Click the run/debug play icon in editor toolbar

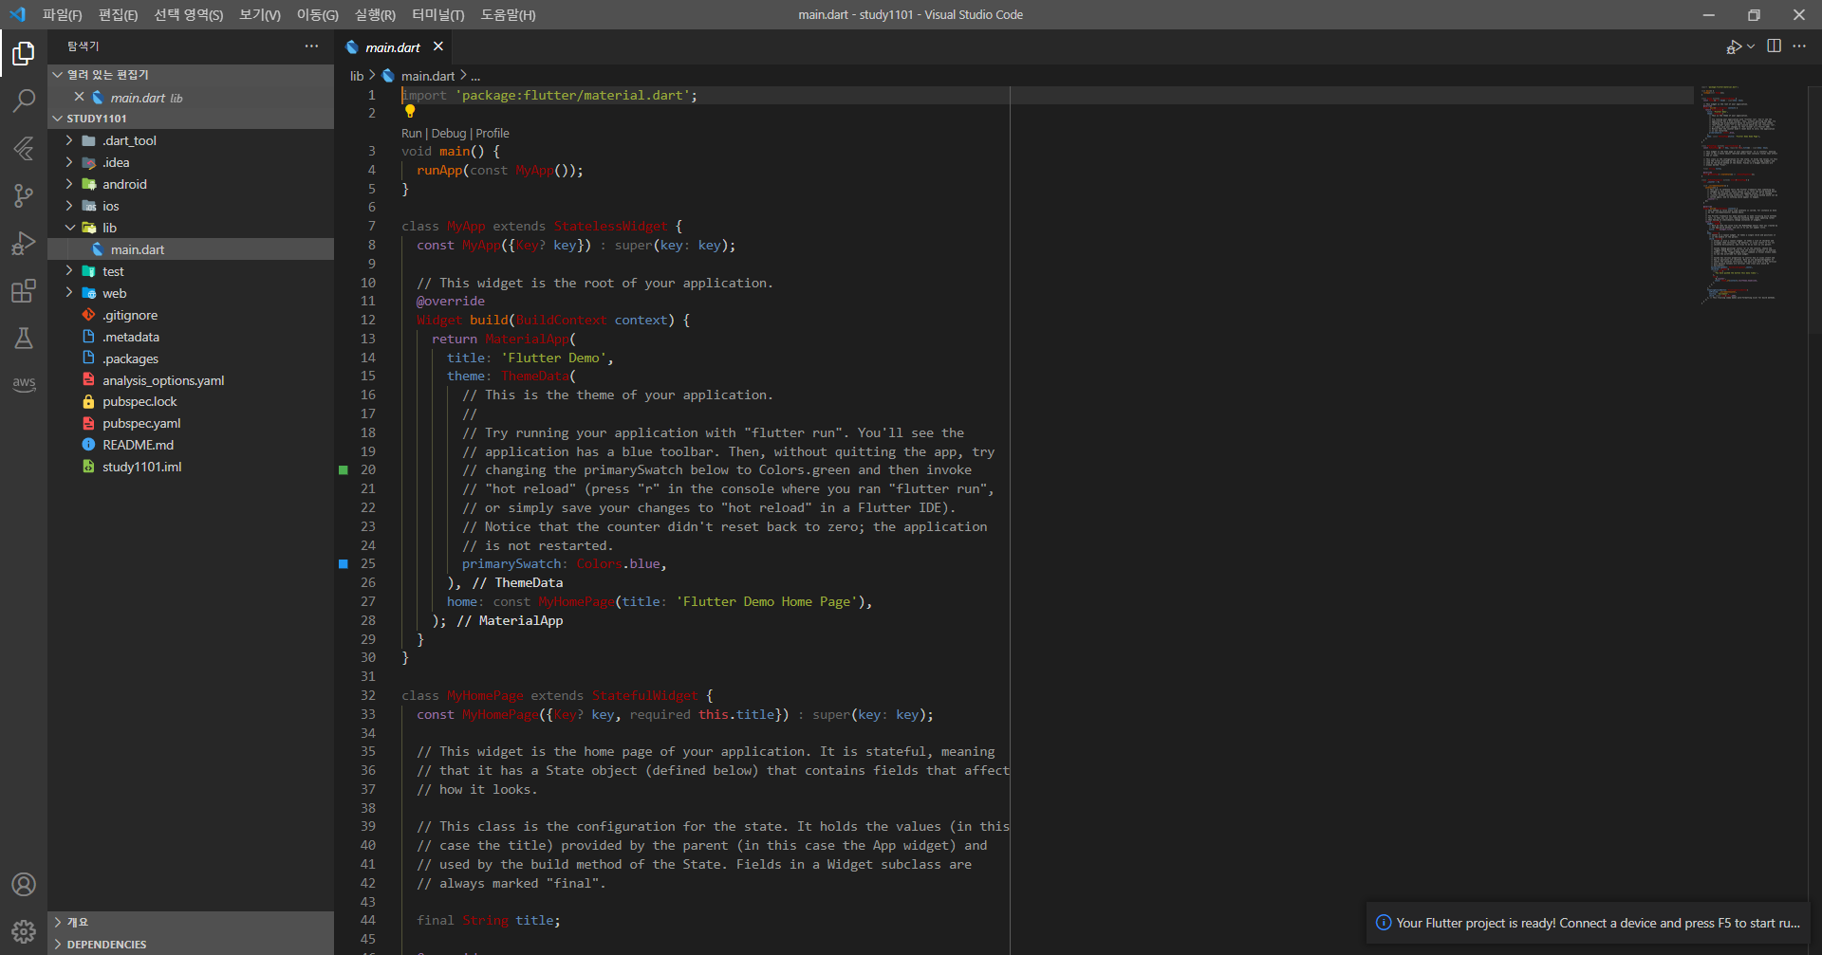[1733, 46]
